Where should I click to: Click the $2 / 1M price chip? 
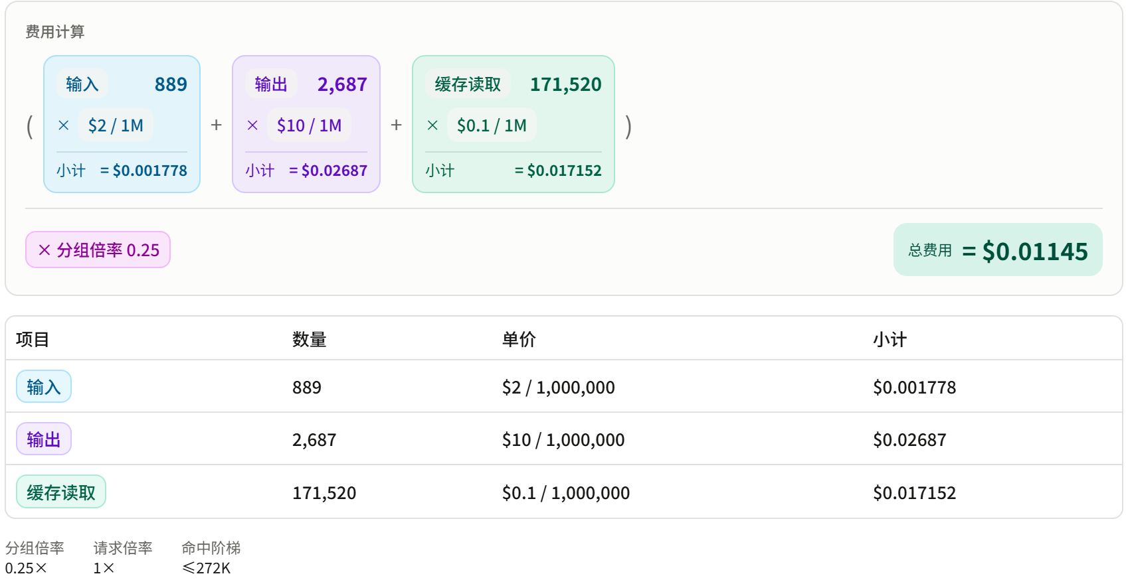[x=116, y=125]
